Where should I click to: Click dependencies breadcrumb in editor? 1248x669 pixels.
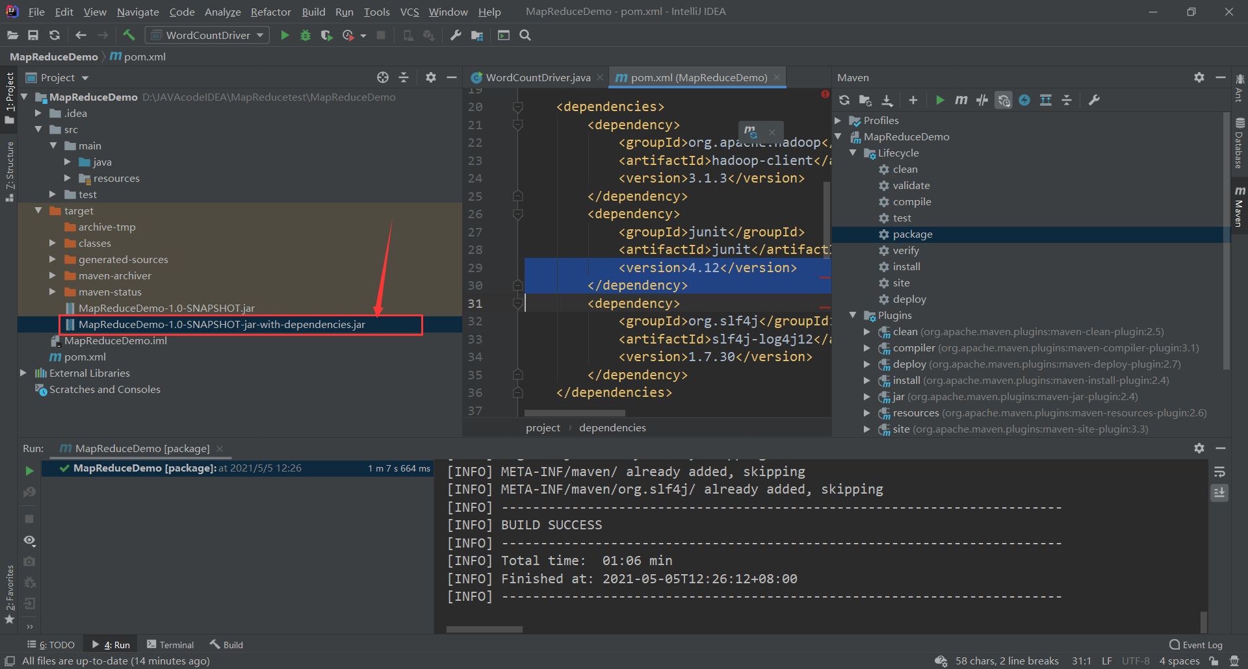click(612, 427)
